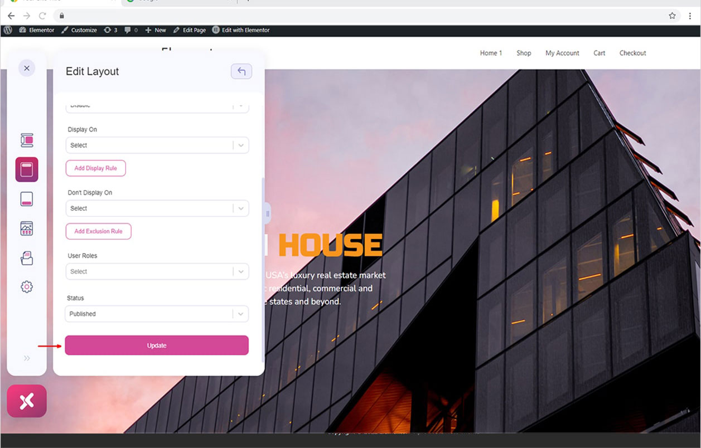Open Shop in site navigation
Viewport: 701px width, 448px height.
click(x=524, y=53)
